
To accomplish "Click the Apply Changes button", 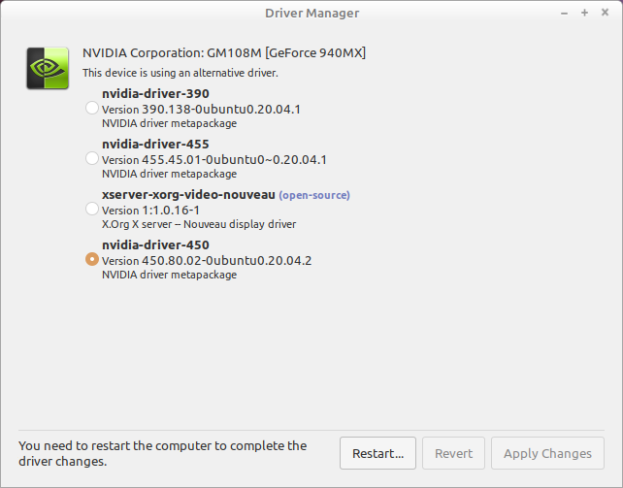I will click(x=547, y=453).
